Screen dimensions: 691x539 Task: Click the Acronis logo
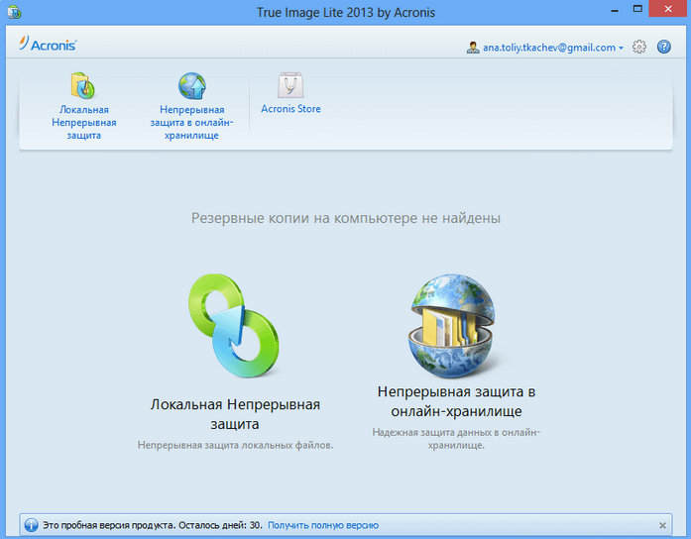click(48, 44)
